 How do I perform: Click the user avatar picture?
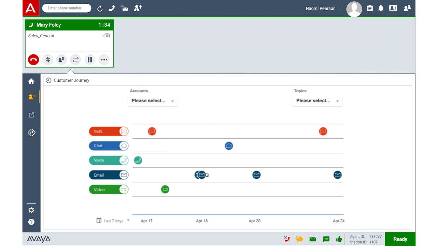click(x=354, y=9)
